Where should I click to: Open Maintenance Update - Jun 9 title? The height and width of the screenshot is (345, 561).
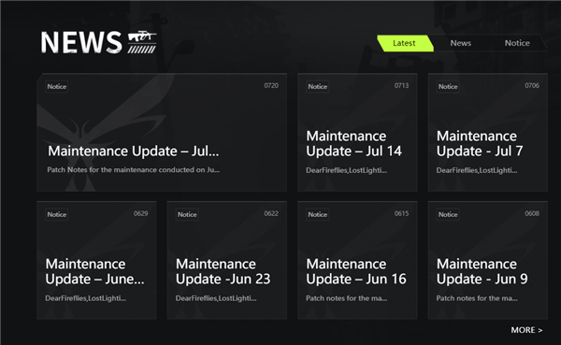tap(482, 271)
